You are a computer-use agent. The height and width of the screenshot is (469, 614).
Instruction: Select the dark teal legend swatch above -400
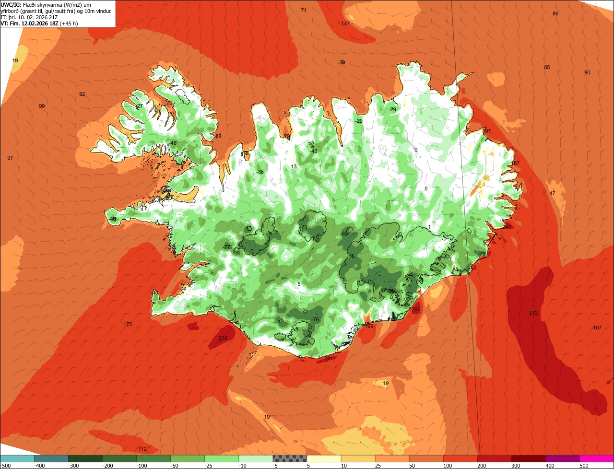click(51, 458)
